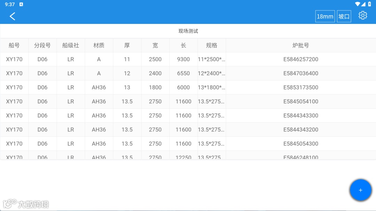Click width cell 2500

click(155, 59)
